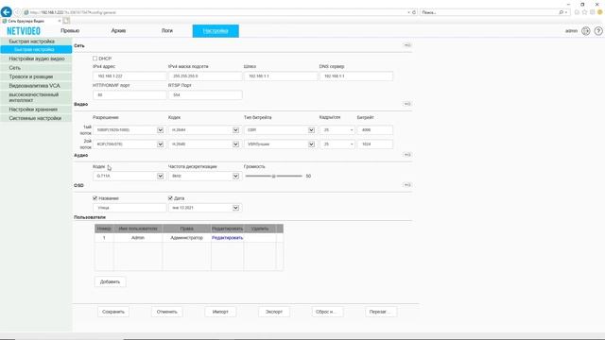Toggle the Дата OSD checkbox
The height and width of the screenshot is (340, 605).
tap(170, 198)
